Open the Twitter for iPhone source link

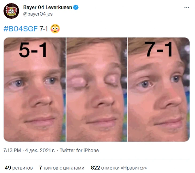pyautogui.click(x=79, y=150)
